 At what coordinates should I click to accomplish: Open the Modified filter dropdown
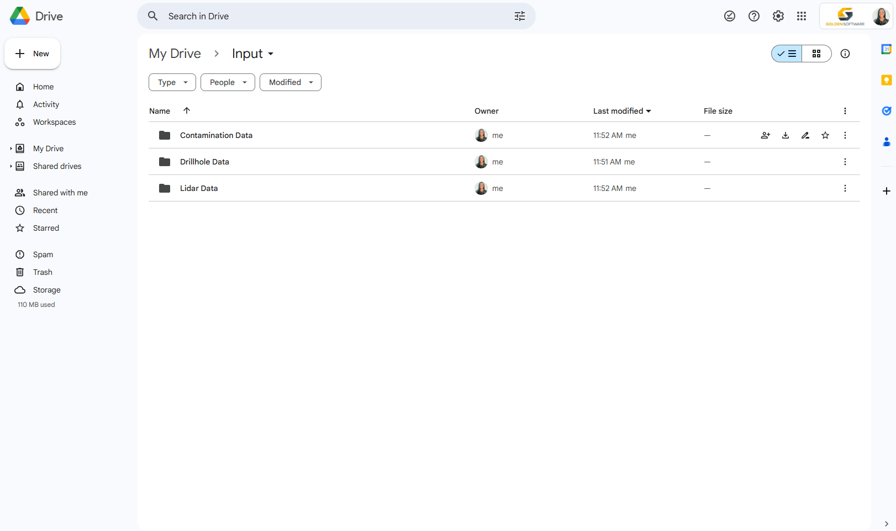[x=290, y=82]
